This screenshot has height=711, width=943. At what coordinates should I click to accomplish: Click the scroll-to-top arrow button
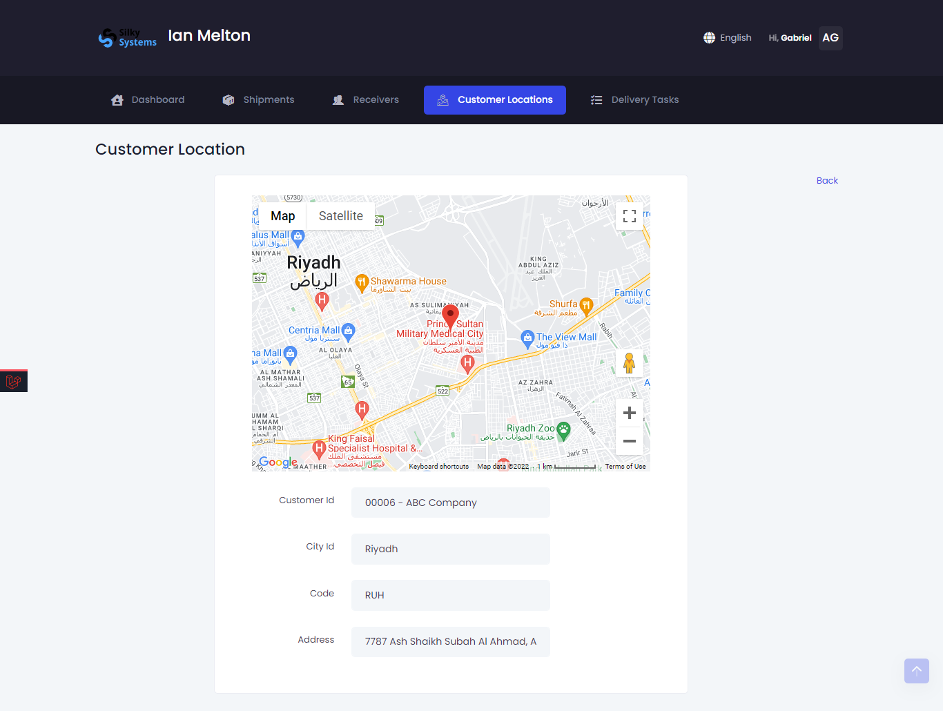[916, 670]
